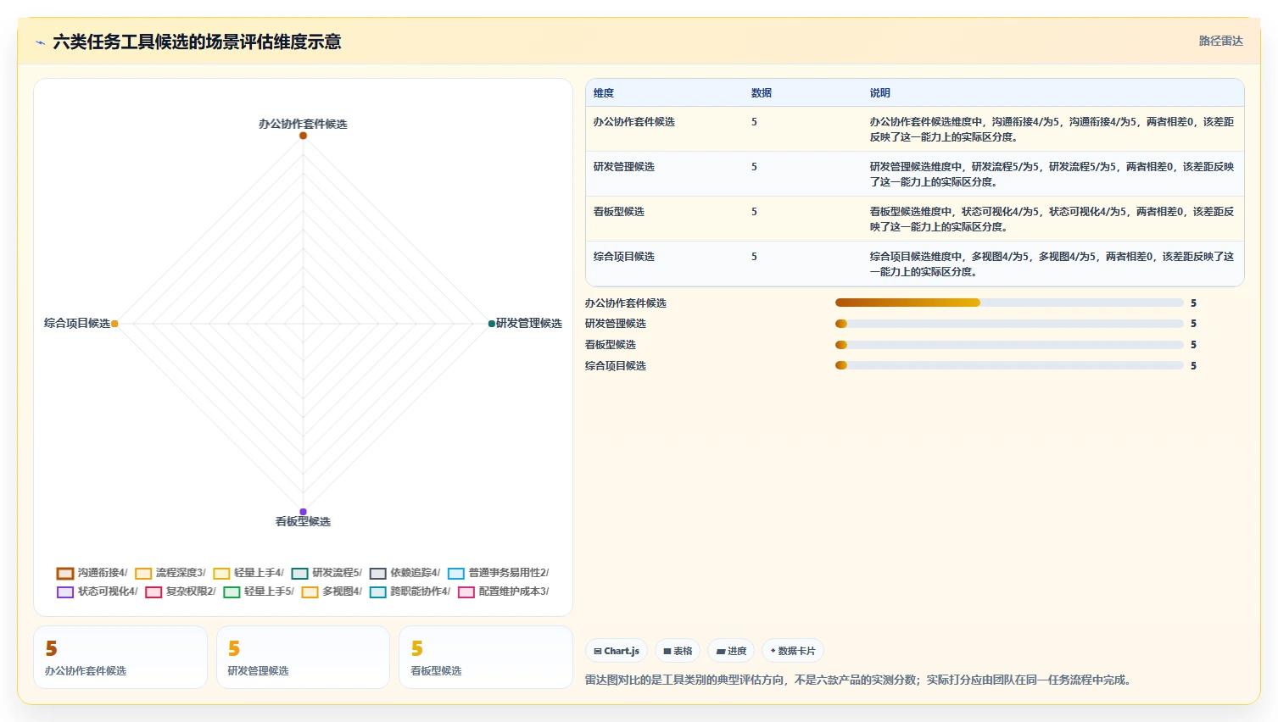Click the Chart.js chip

pyautogui.click(x=617, y=651)
